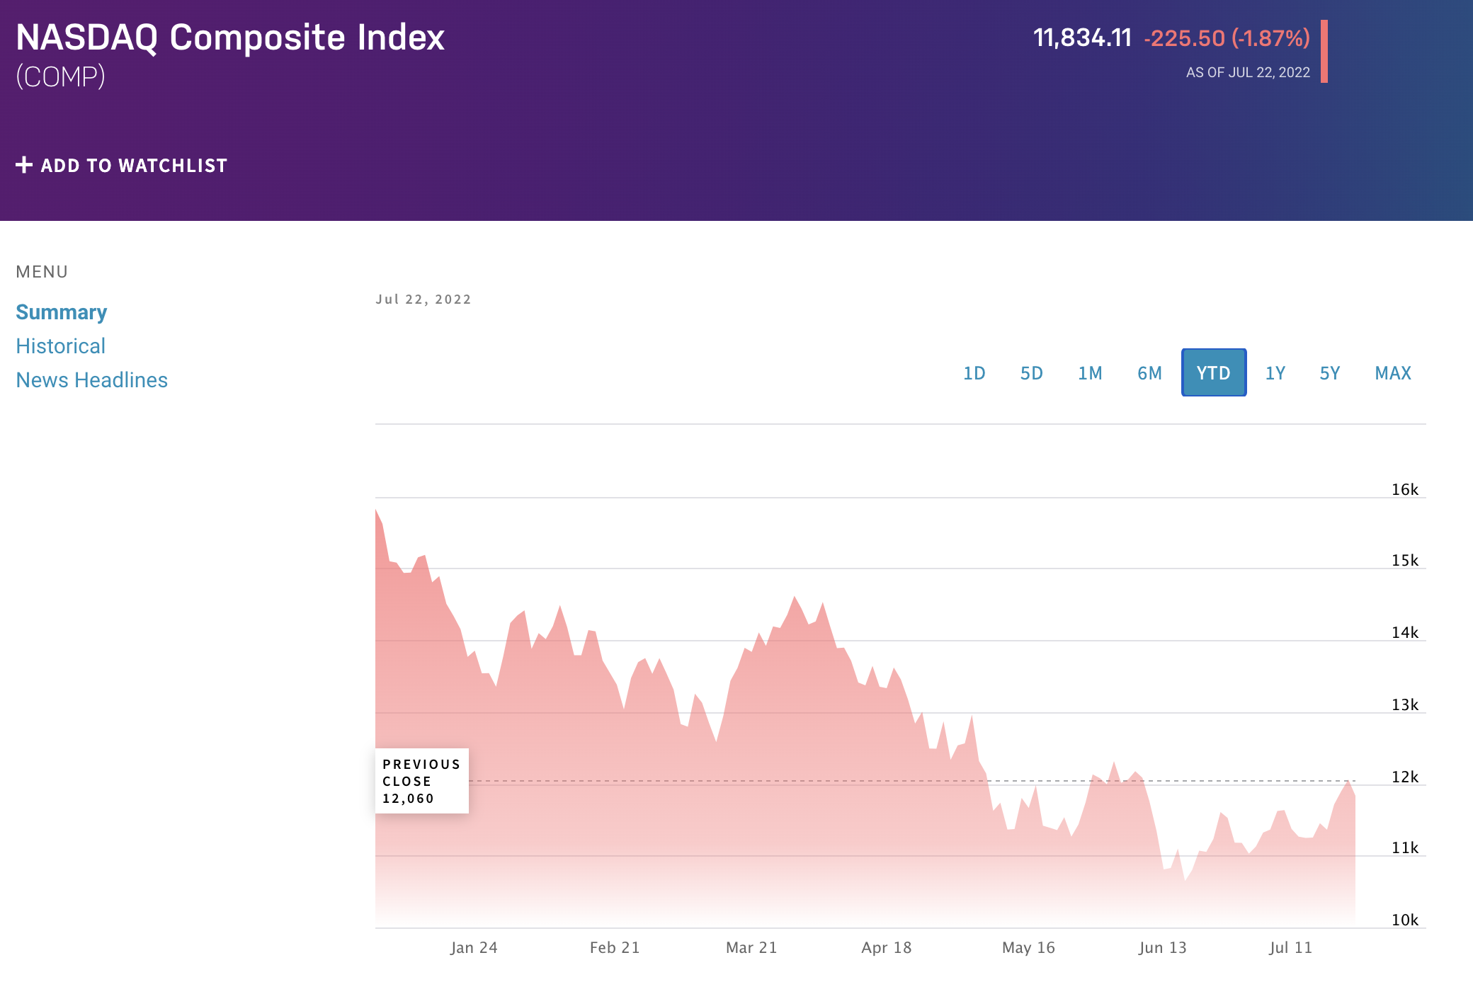This screenshot has height=994, width=1473.
Task: Click the 15k y-axis label
Action: click(x=1405, y=560)
